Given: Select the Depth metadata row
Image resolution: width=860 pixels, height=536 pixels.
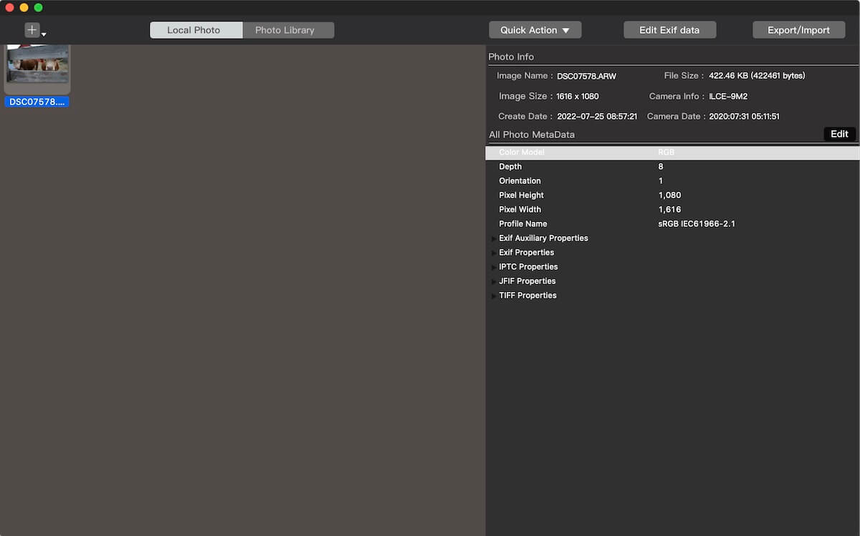Looking at the screenshot, I should coord(672,167).
